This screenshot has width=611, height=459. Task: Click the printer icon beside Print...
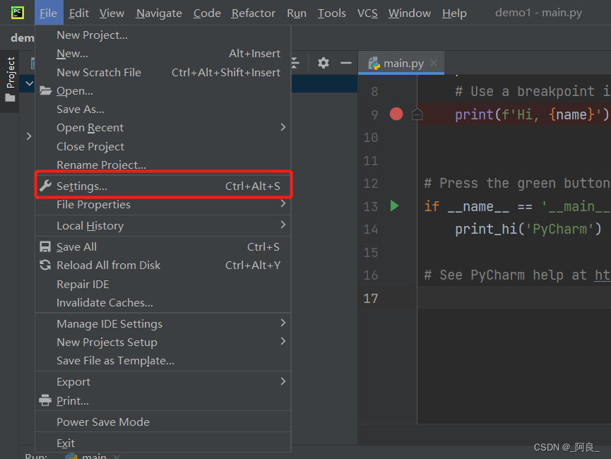(44, 400)
